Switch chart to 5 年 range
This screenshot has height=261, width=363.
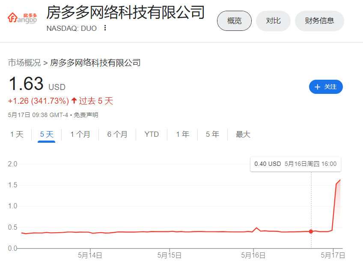(212, 134)
